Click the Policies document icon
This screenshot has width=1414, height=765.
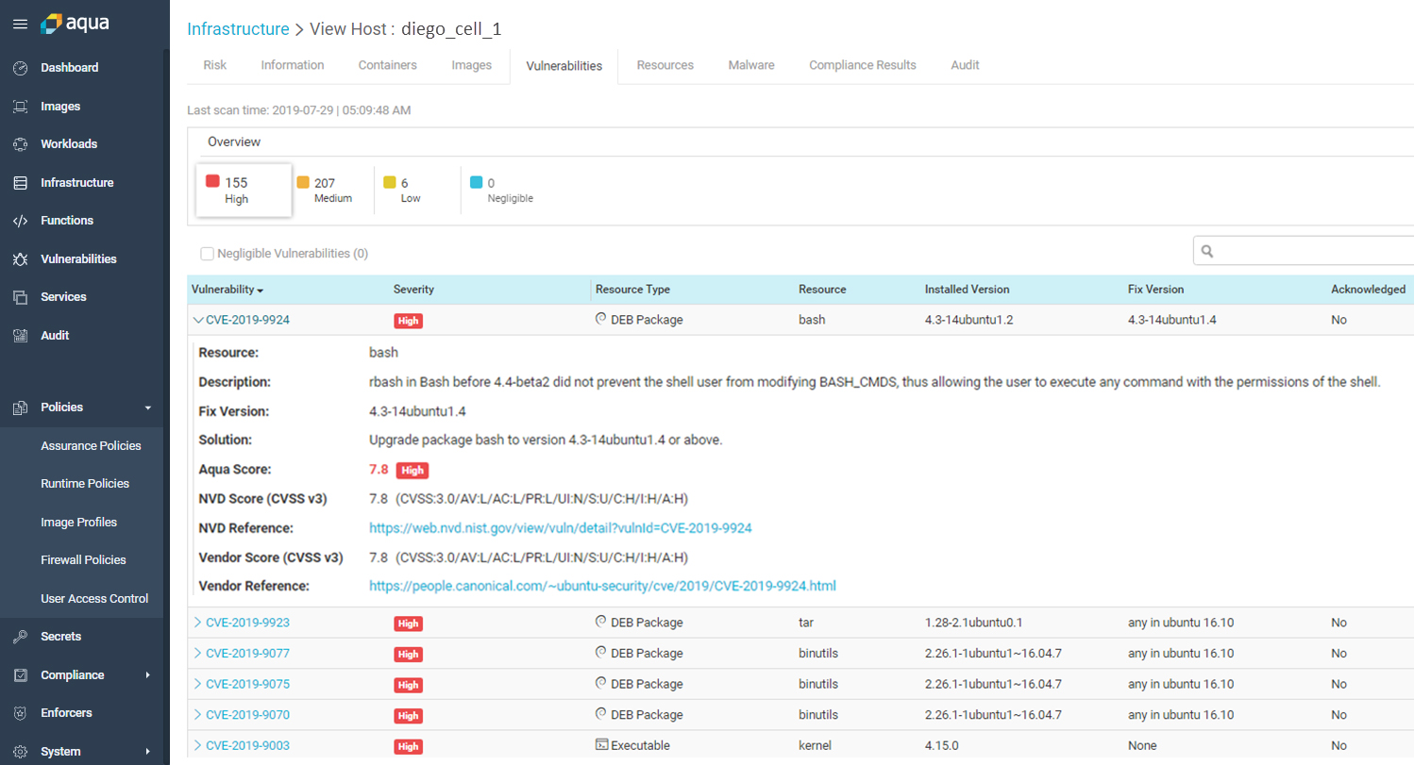[x=20, y=407]
